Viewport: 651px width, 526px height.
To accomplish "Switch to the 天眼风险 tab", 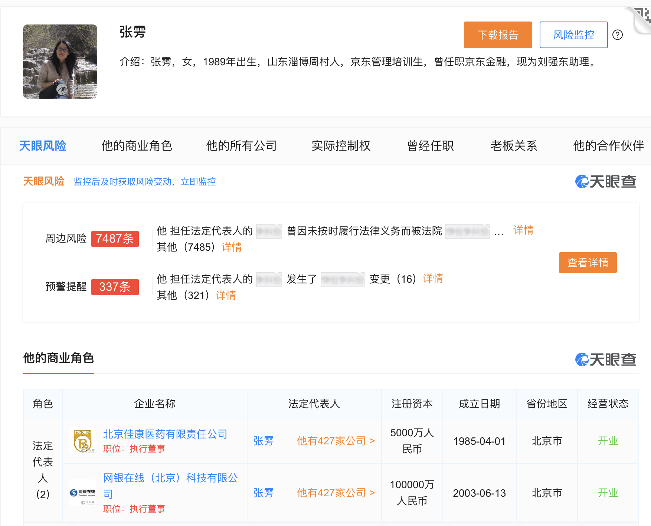I will (x=42, y=146).
